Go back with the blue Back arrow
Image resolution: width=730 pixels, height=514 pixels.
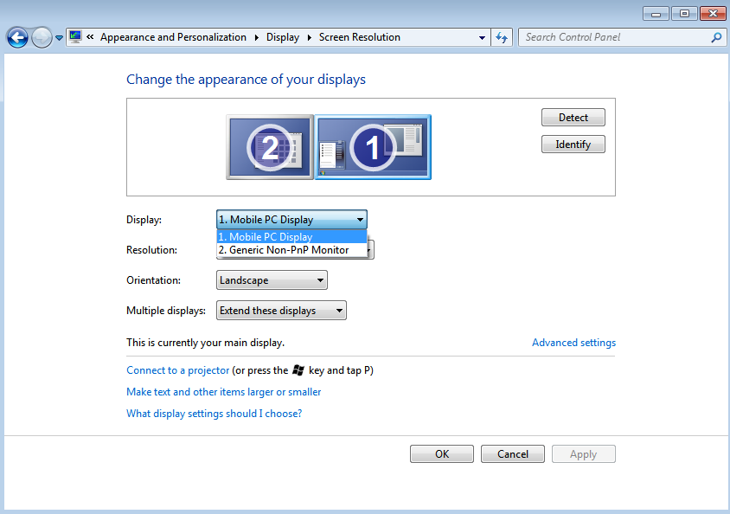[17, 37]
